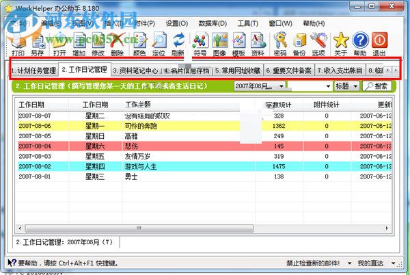Sort by the 字数统计 column header
The width and height of the screenshot is (410, 275).
tap(279, 105)
